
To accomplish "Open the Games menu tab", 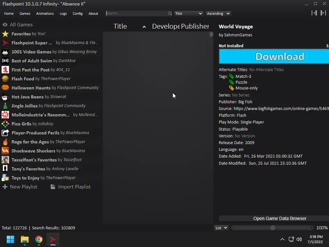I will click(x=25, y=14).
